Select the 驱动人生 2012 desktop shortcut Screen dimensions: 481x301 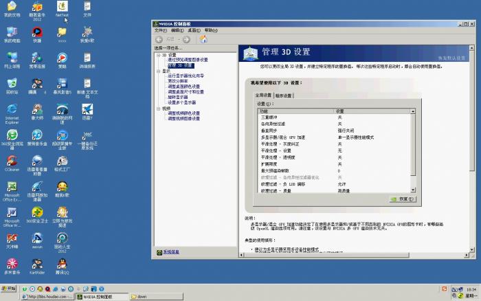63,243
